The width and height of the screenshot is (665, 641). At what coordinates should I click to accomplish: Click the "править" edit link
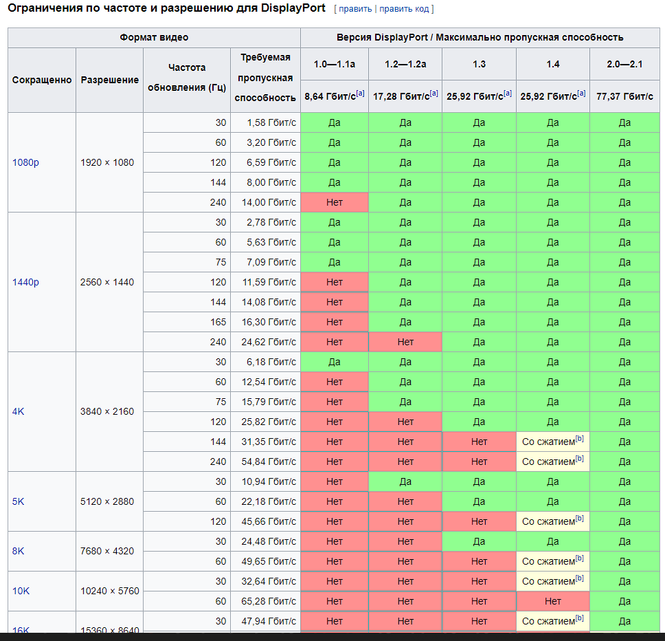[354, 9]
